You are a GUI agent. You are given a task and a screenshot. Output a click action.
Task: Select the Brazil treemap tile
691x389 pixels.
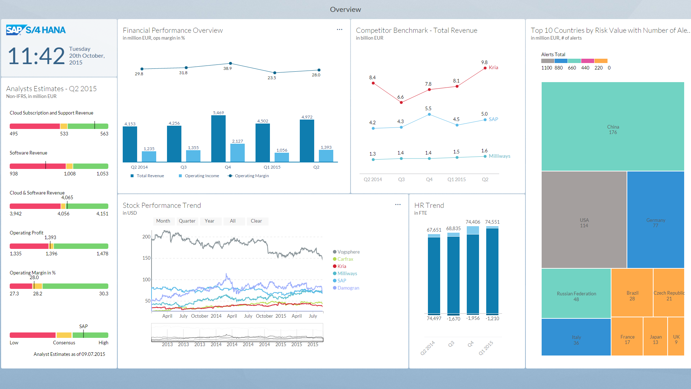(632, 293)
